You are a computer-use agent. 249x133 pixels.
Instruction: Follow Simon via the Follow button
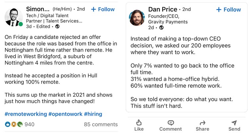(103, 9)
